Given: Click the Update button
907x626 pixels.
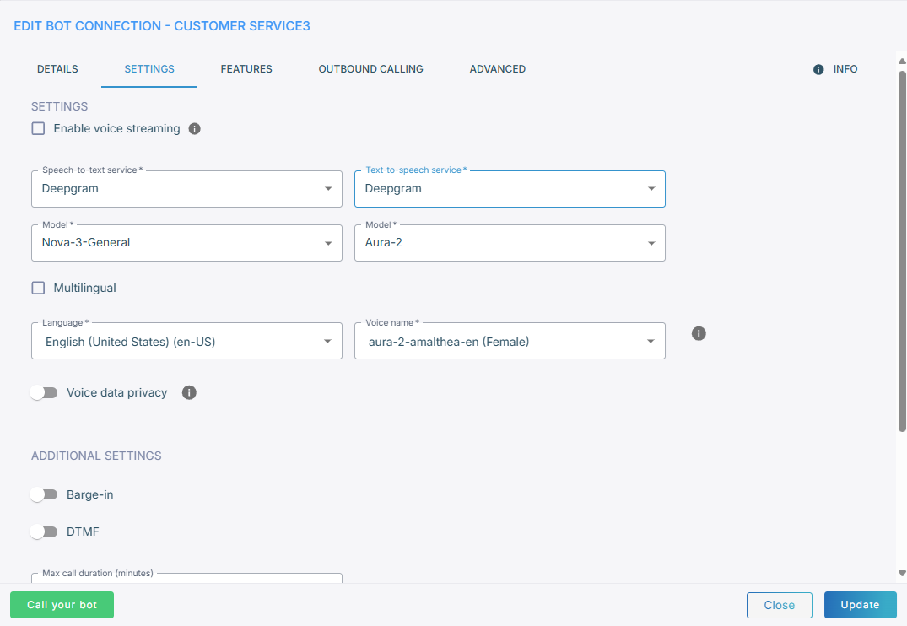Looking at the screenshot, I should 860,605.
